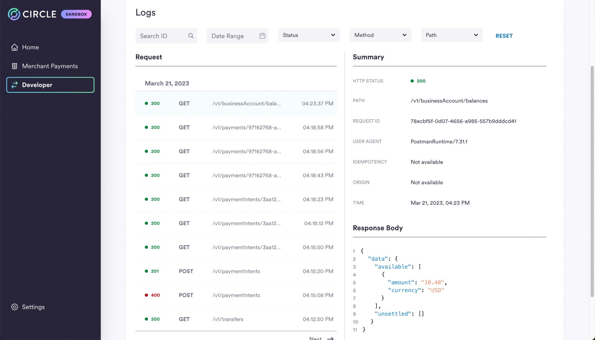595x340 pixels.
Task: Click the page vertical scrollbar
Action: 592,181
